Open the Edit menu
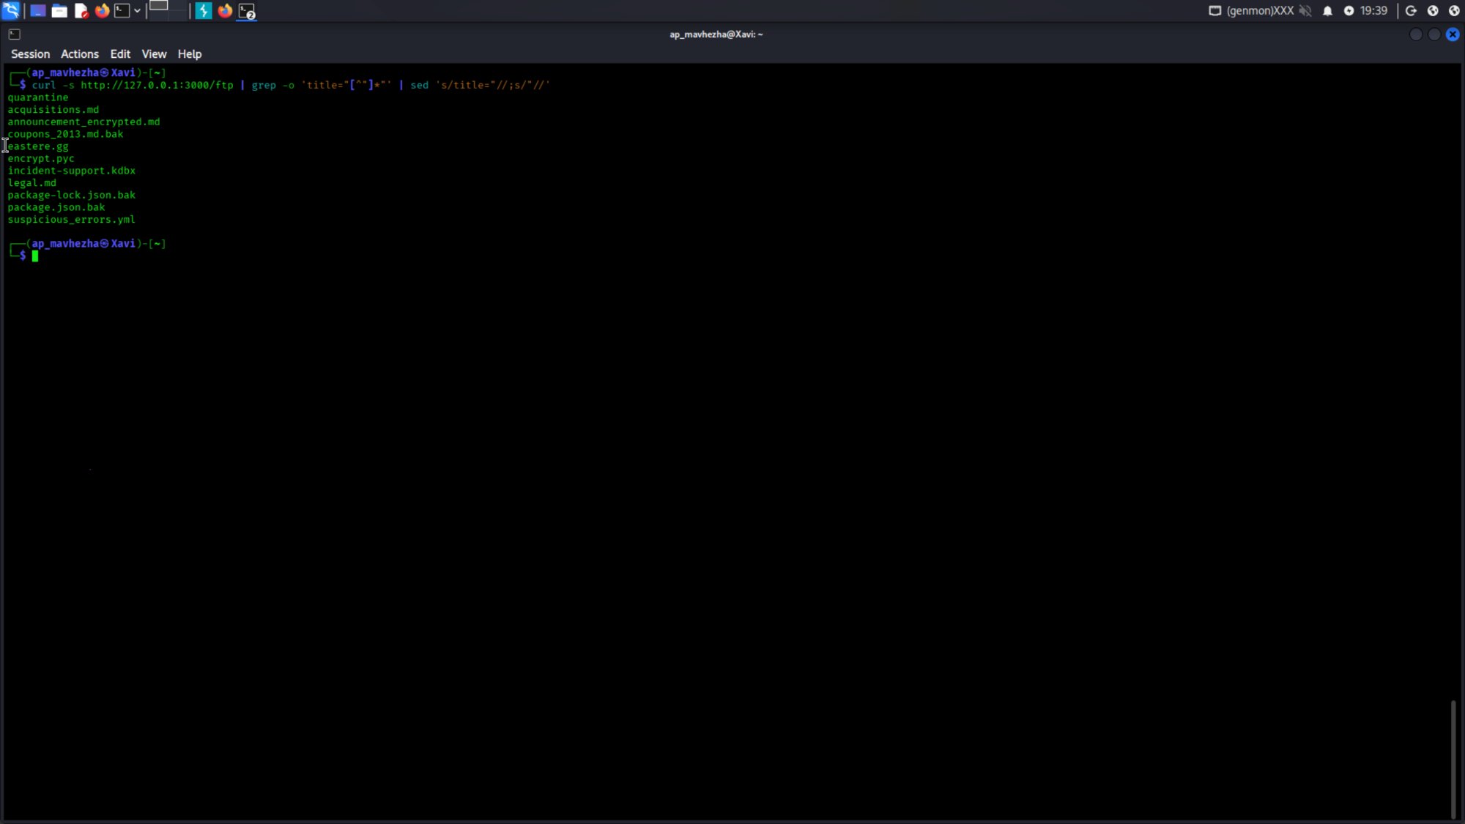This screenshot has height=824, width=1465. 120,54
